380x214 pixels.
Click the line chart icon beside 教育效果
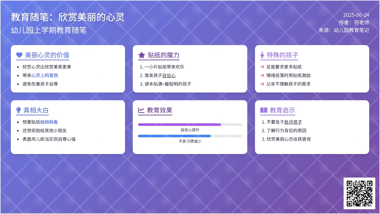(x=141, y=110)
